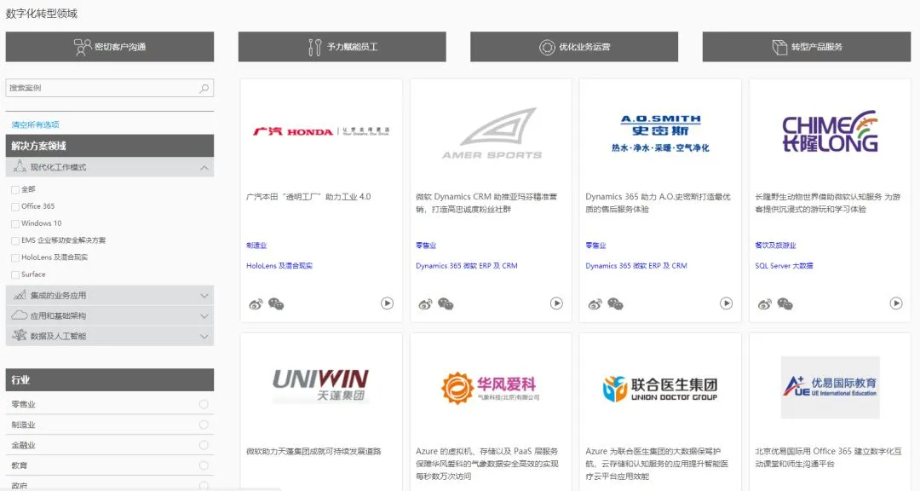Open the Amer Sports logo thumbnail
Screen dimensions: 920x491
click(x=492, y=133)
